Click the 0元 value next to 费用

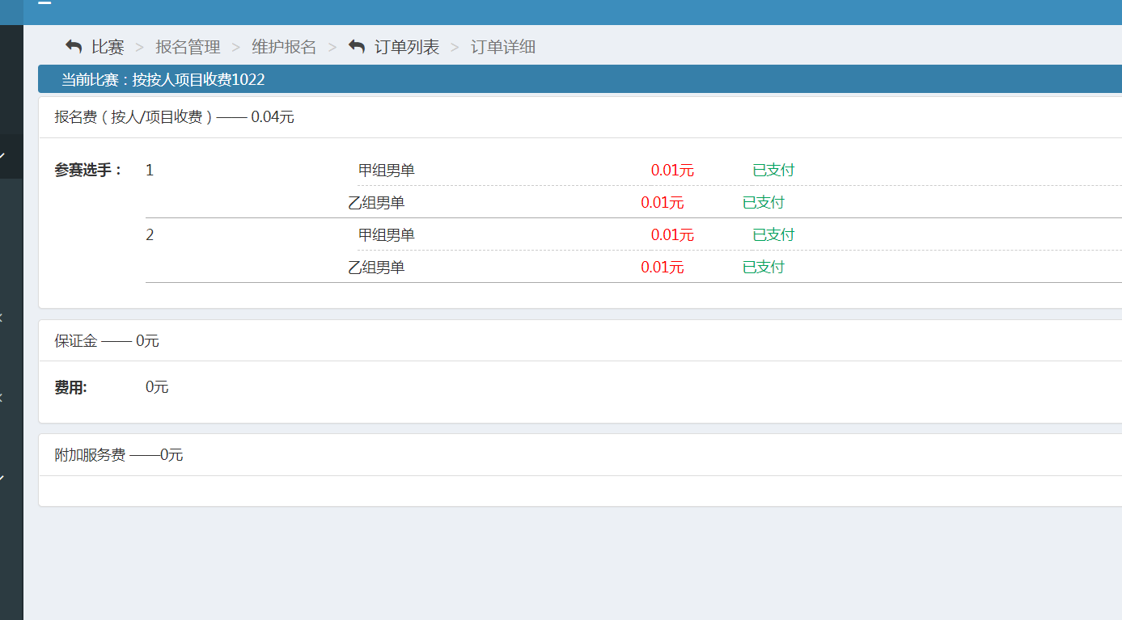pyautogui.click(x=157, y=387)
